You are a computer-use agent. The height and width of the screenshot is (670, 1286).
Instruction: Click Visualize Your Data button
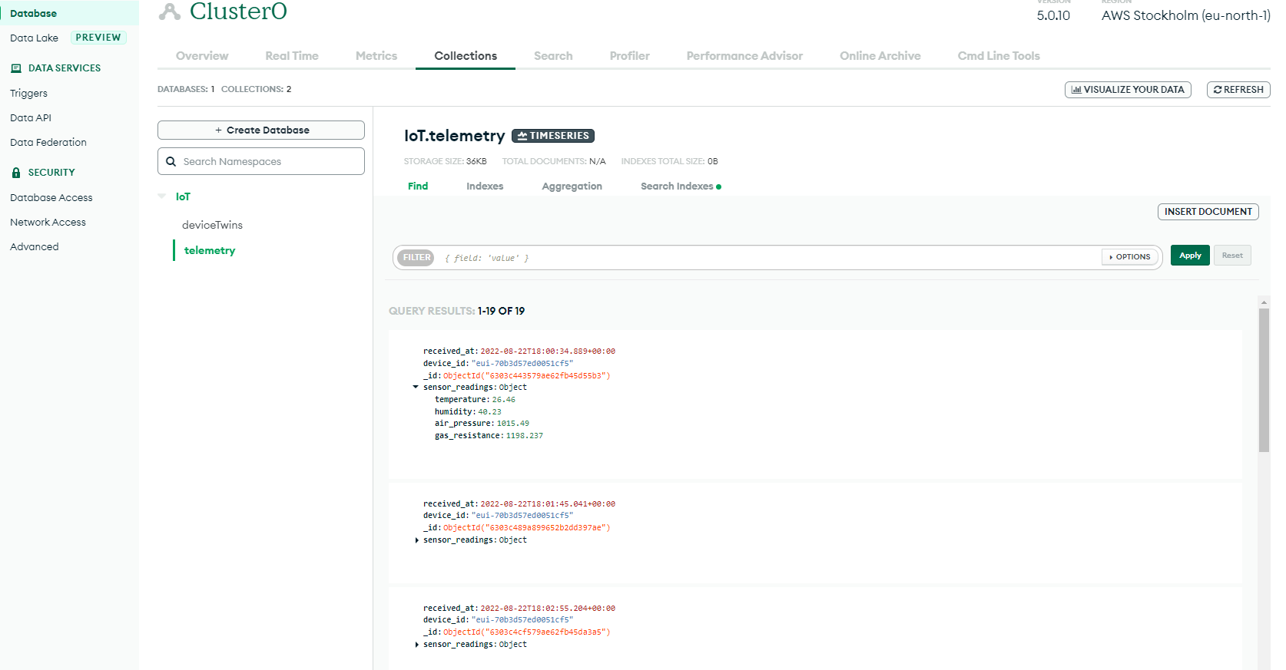tap(1128, 90)
